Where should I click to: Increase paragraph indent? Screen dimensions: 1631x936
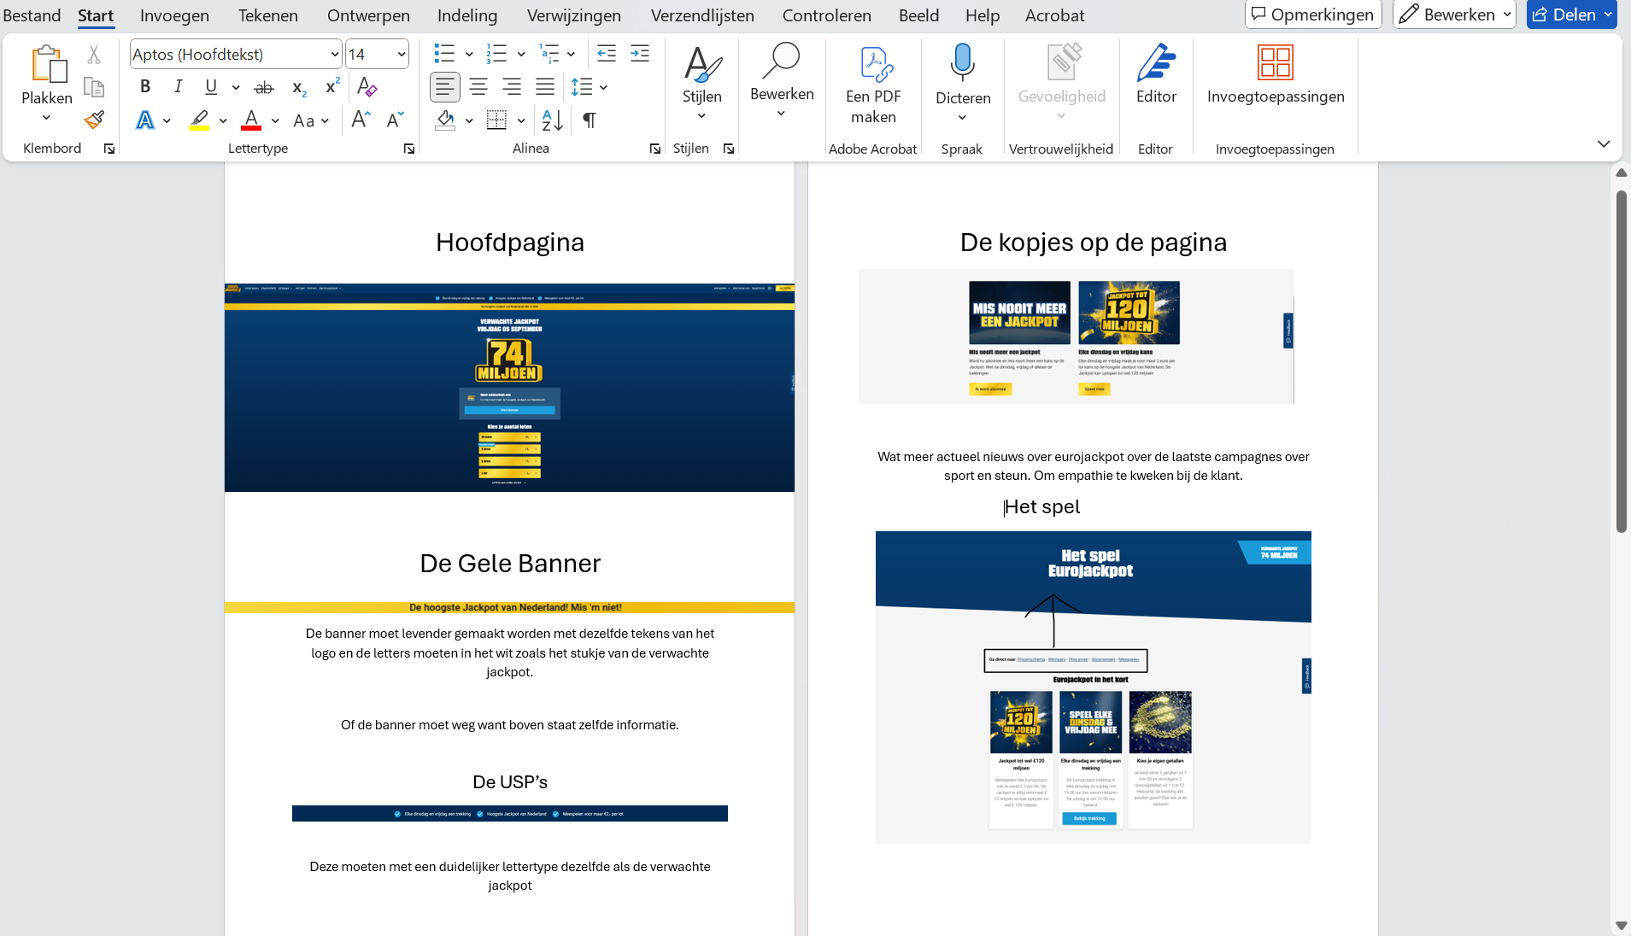[639, 54]
